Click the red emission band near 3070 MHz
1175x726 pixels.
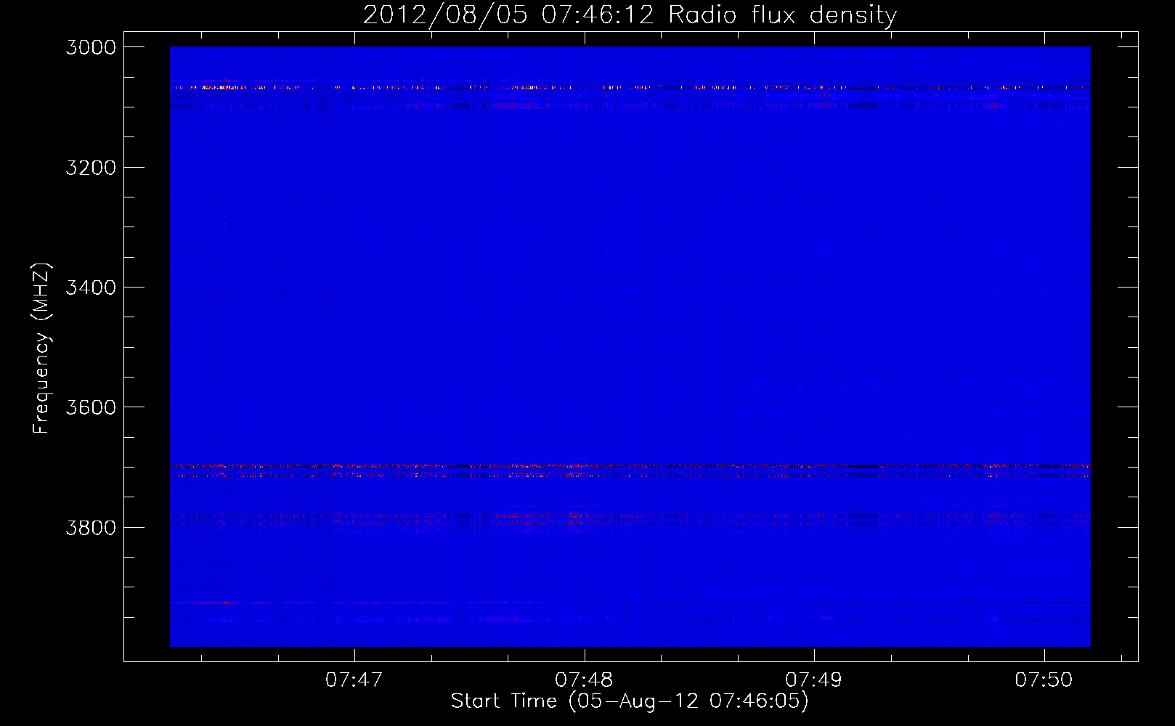(x=630, y=87)
